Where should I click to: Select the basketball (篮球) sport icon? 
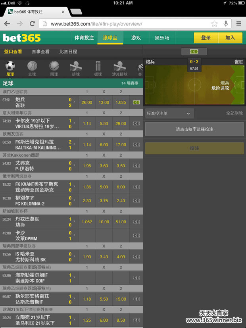point(32,68)
